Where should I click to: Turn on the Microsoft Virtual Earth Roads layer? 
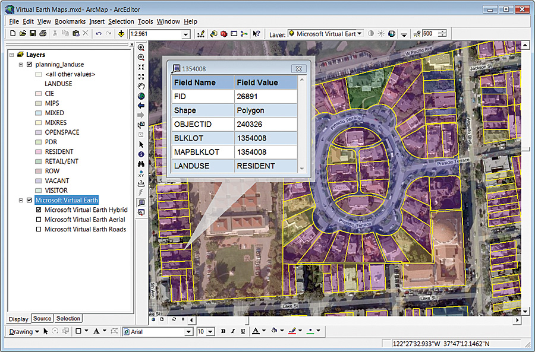tap(39, 229)
